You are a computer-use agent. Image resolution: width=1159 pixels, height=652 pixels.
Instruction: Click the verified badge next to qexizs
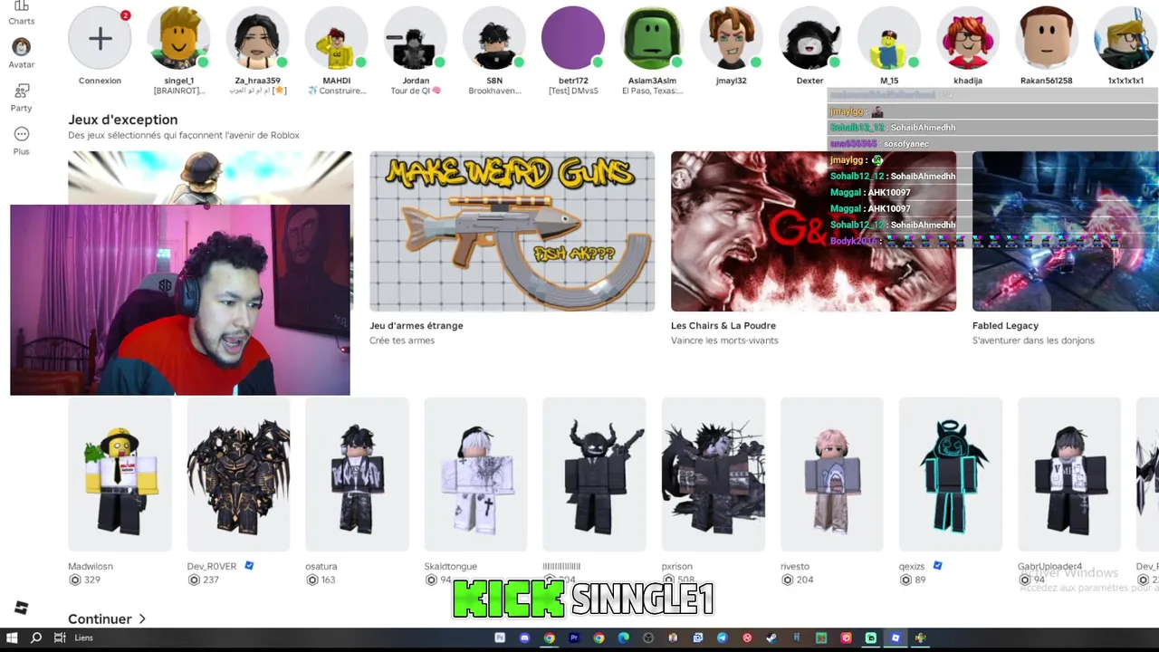tap(937, 566)
